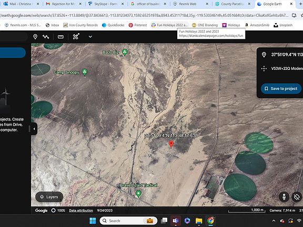Open the ONE Branding bookmark
Viewport: 303px width, 227px height.
pos(205,25)
